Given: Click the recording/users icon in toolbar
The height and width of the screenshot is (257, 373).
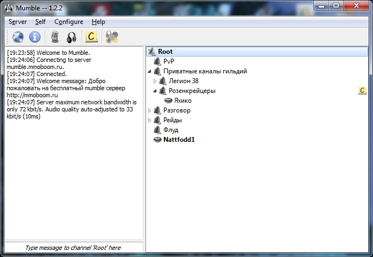Looking at the screenshot, I should pyautogui.click(x=112, y=37).
